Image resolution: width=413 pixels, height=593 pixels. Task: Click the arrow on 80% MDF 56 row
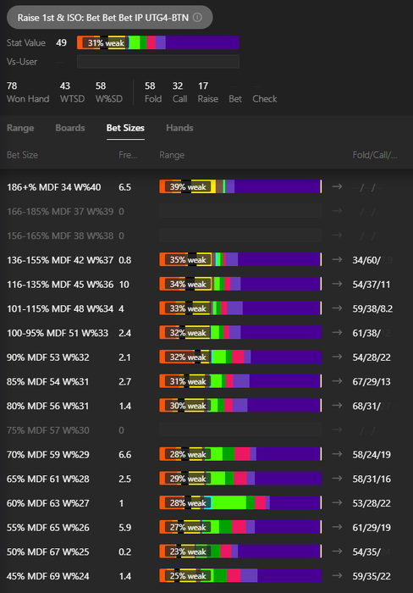pyautogui.click(x=337, y=406)
